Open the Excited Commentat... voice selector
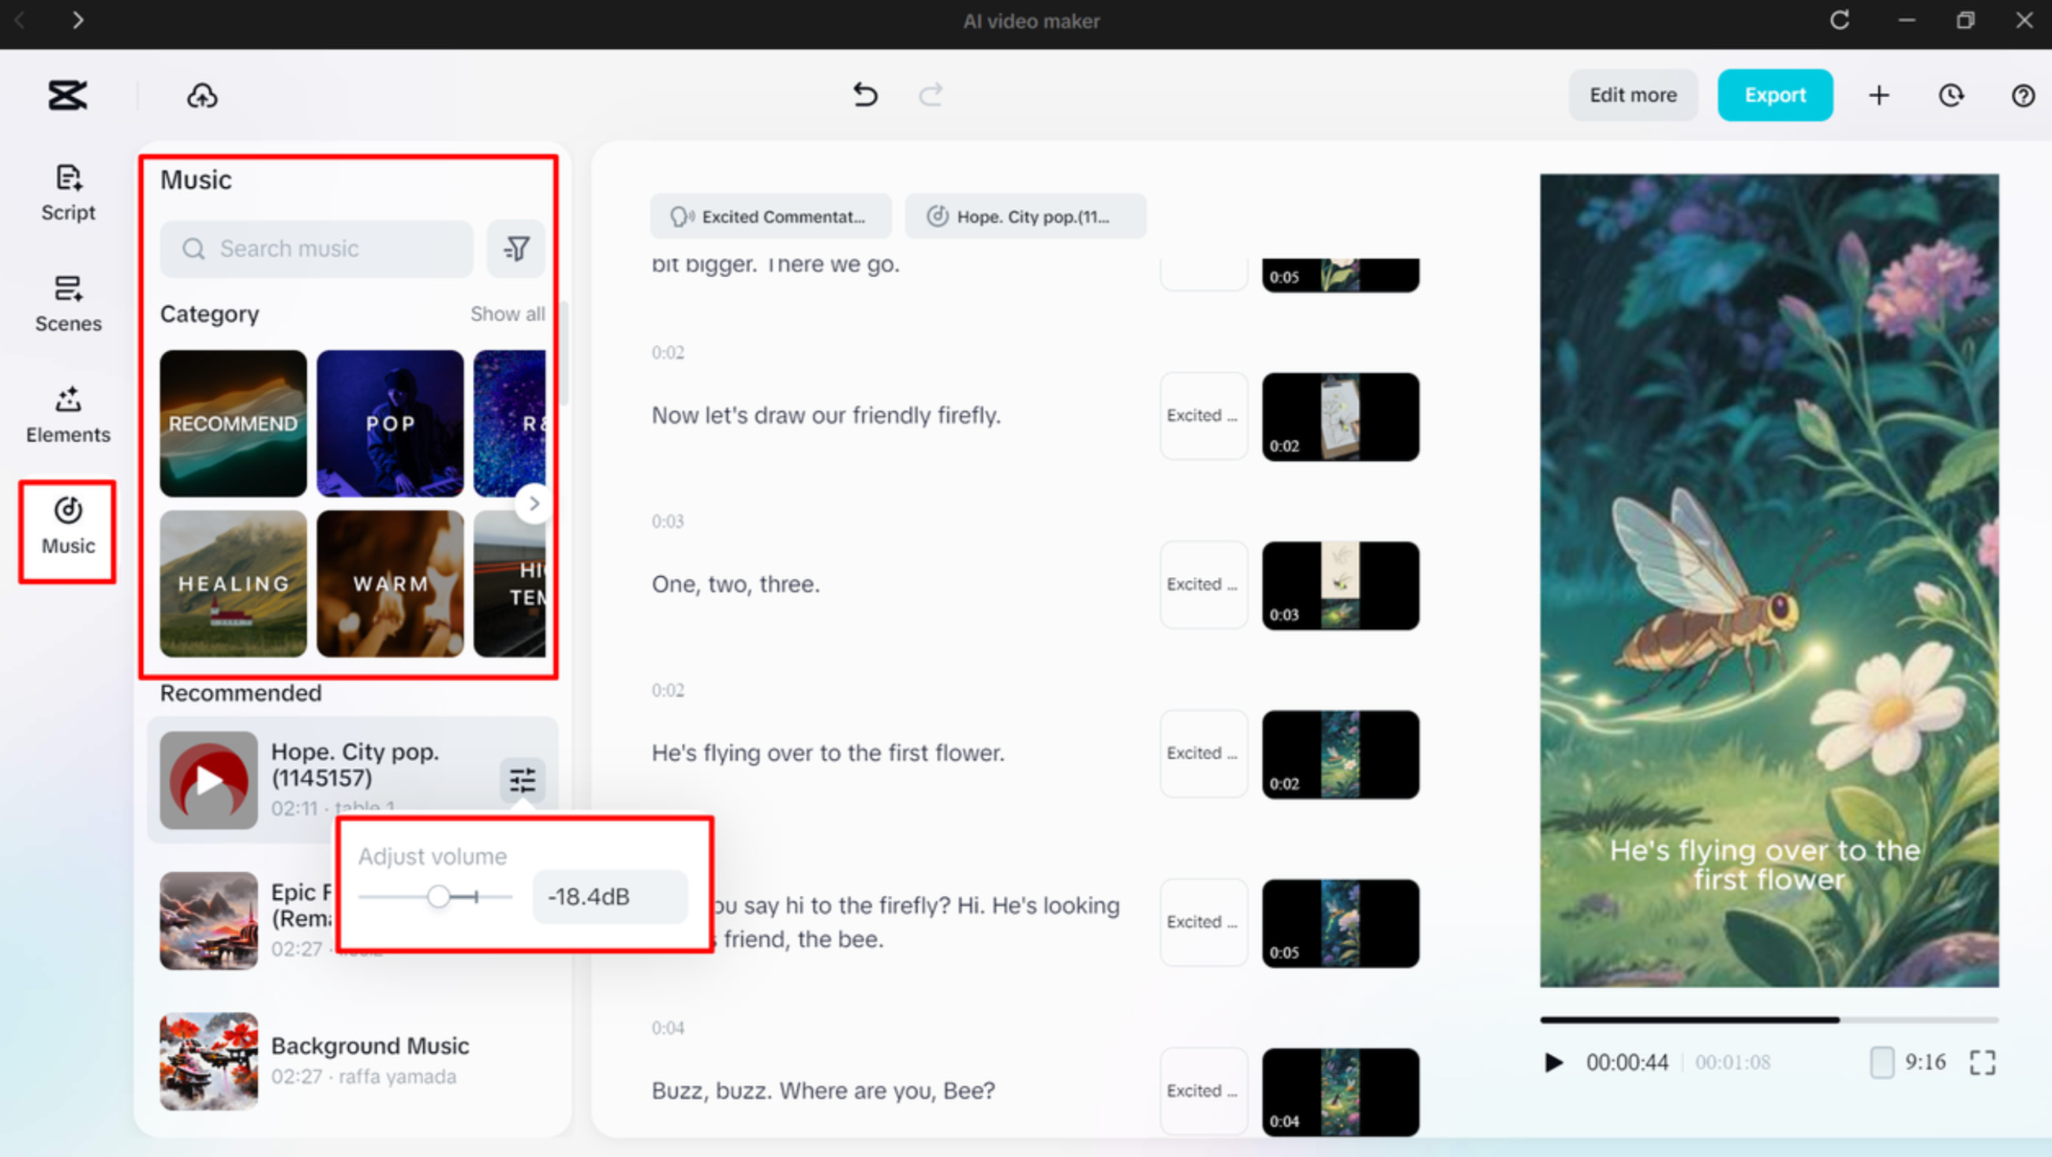 (770, 217)
